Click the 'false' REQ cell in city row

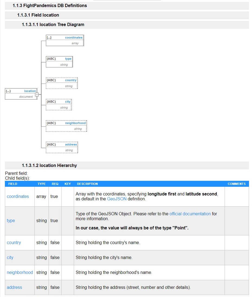point(55,258)
